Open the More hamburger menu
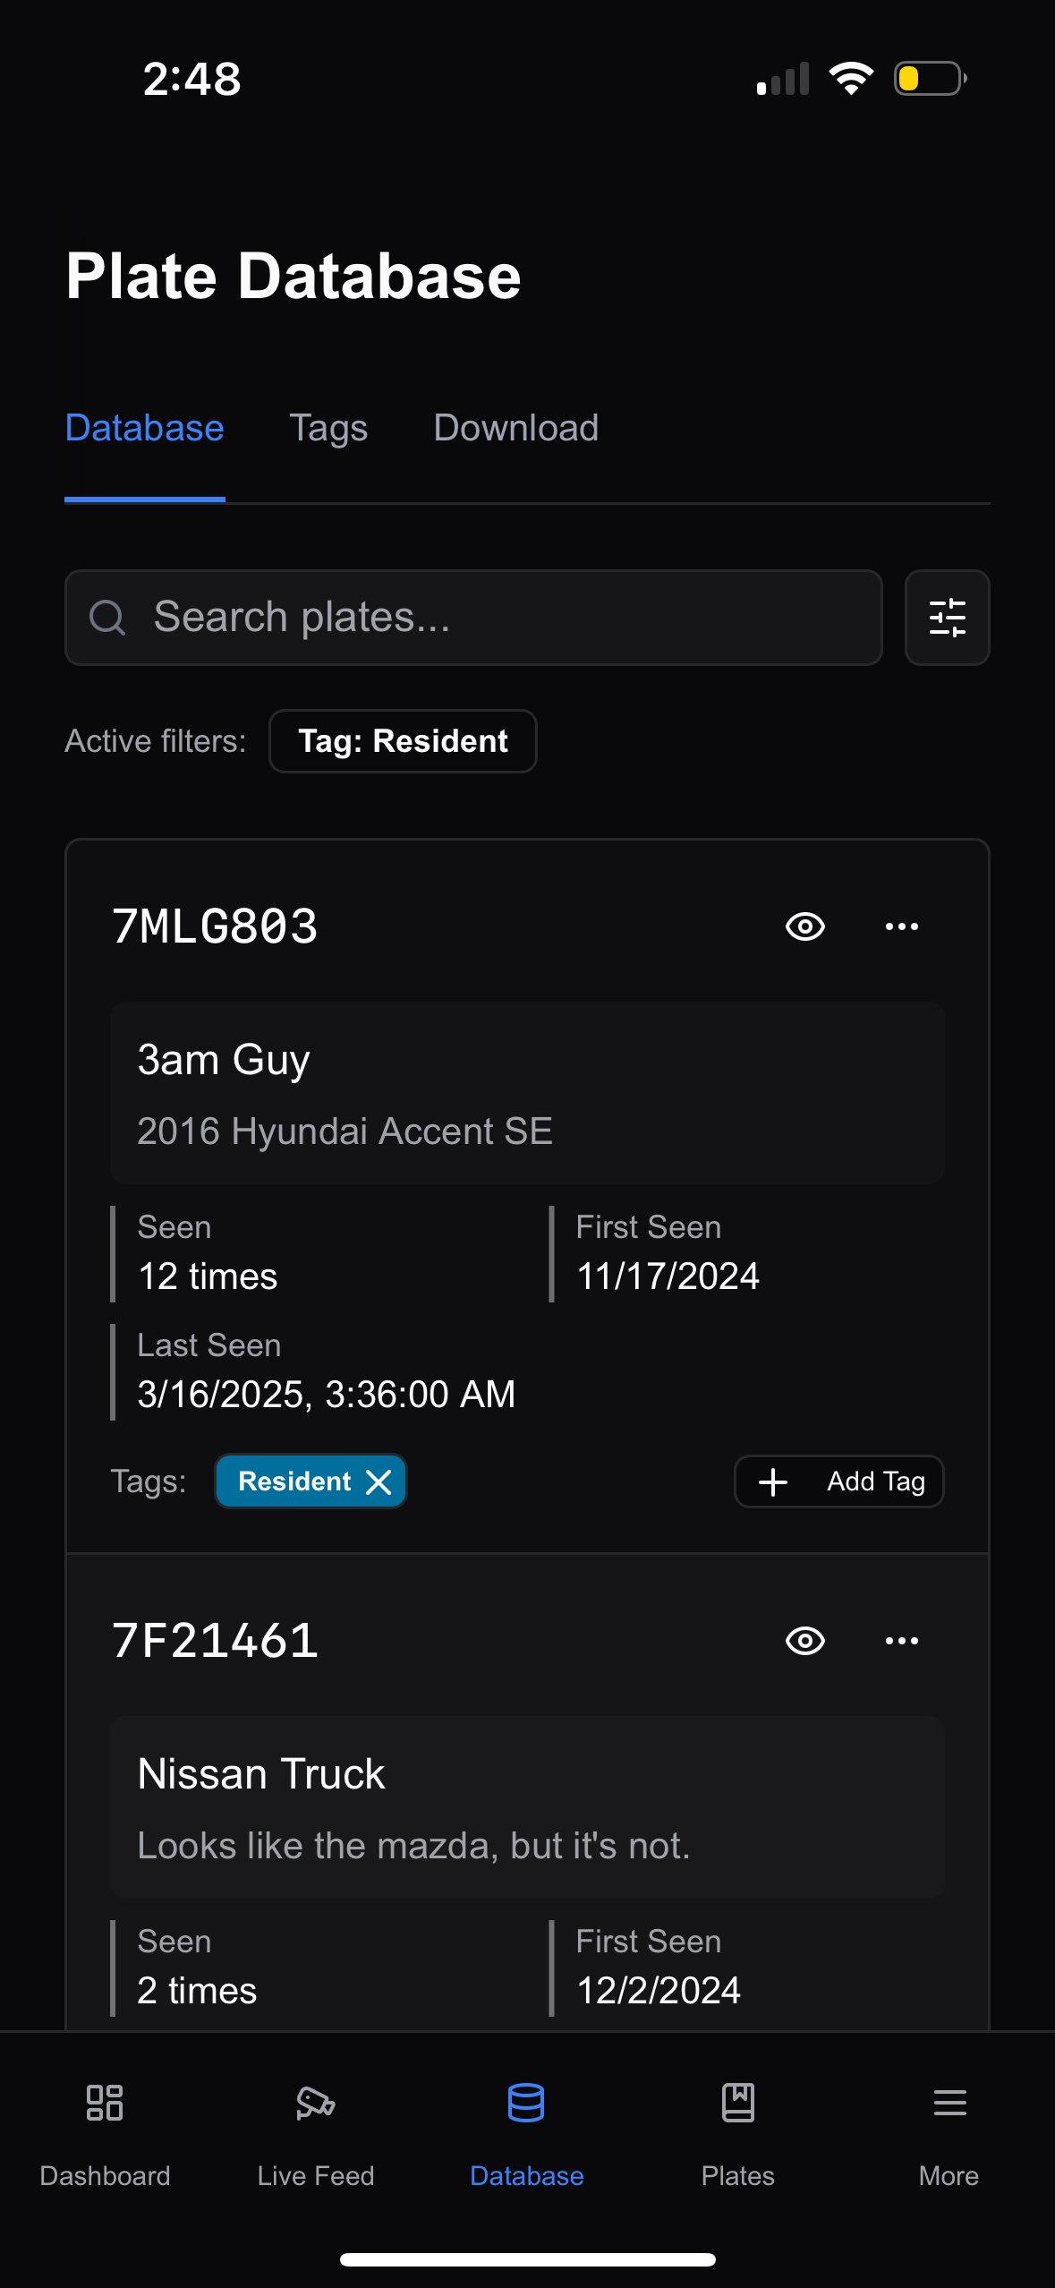The width and height of the screenshot is (1055, 2288). pyautogui.click(x=949, y=2103)
